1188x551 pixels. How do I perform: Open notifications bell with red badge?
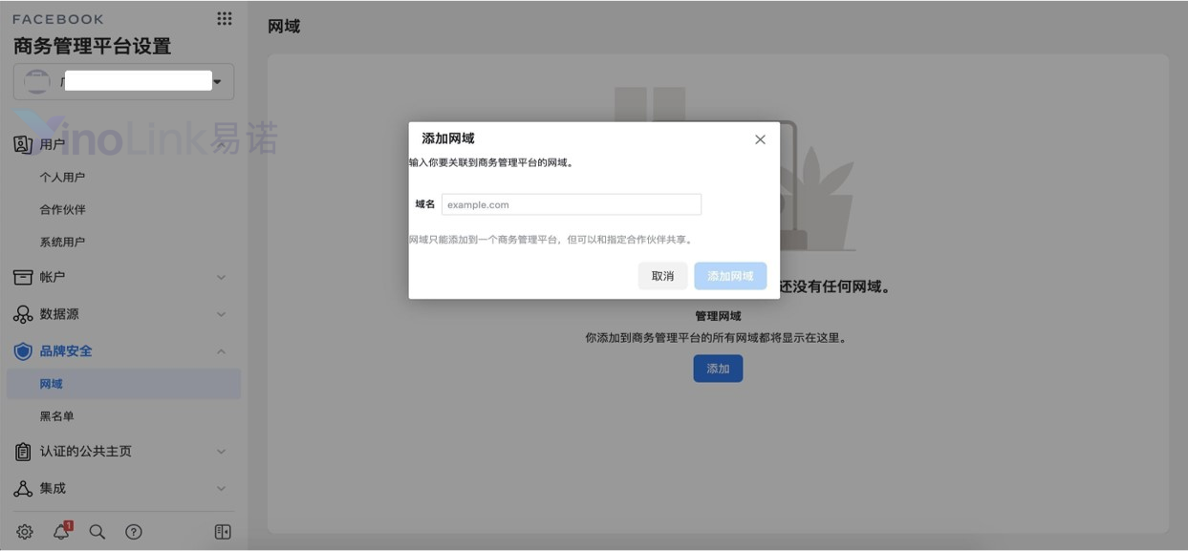click(61, 532)
